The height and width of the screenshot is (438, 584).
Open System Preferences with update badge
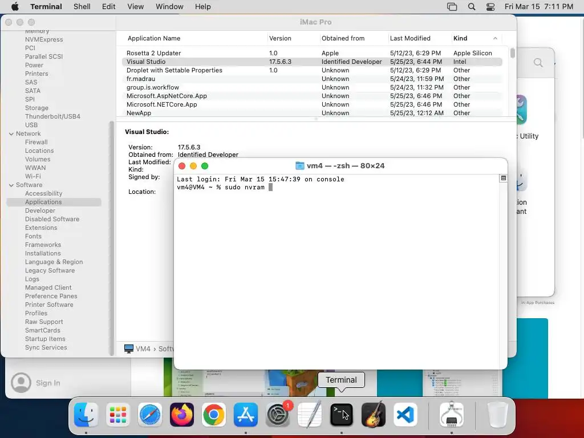click(x=278, y=415)
